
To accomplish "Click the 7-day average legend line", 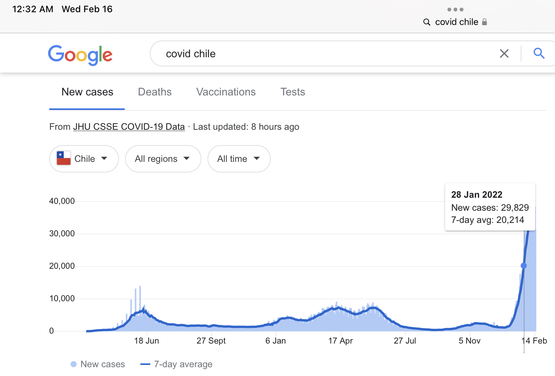I will [145, 364].
